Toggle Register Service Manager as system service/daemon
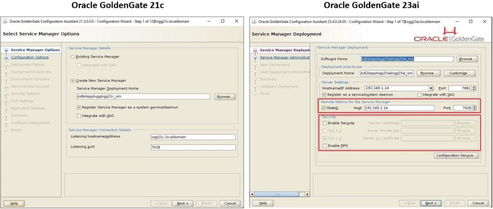493x209 pixels. click(x=79, y=107)
